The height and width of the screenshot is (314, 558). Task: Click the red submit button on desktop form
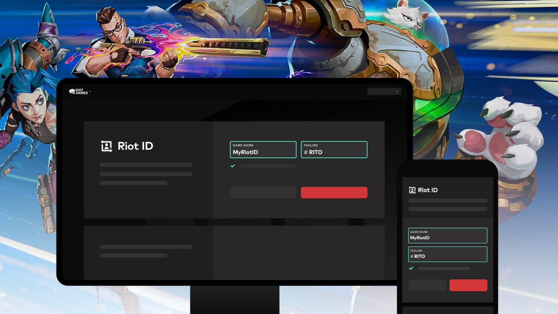[334, 192]
